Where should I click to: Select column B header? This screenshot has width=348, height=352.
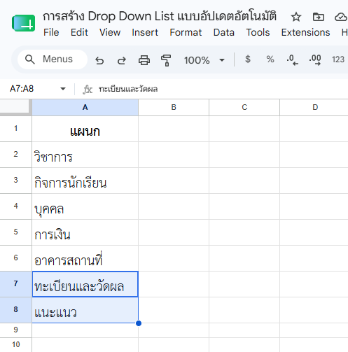[174, 107]
